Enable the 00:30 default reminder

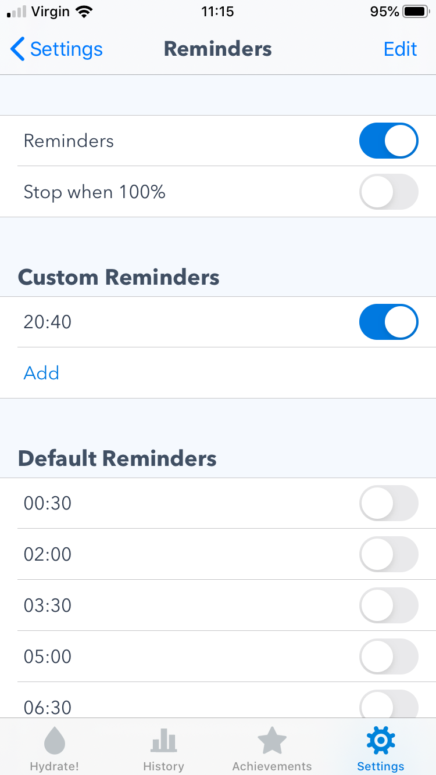click(388, 503)
